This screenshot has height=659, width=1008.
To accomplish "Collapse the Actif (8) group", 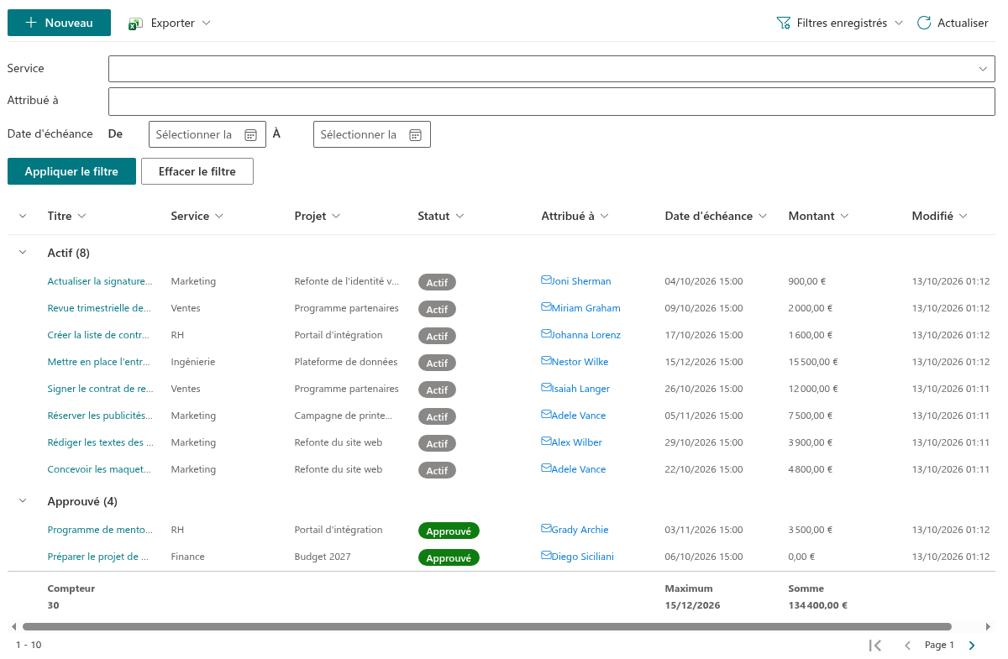I will pos(23,252).
